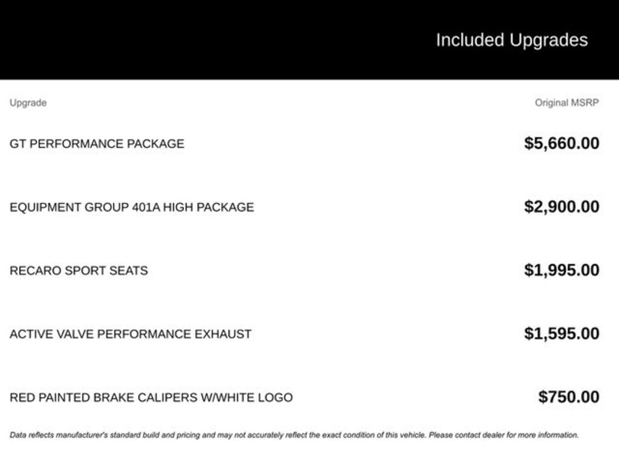Click the Upgrade column header
This screenshot has height=464, width=619.
point(28,103)
